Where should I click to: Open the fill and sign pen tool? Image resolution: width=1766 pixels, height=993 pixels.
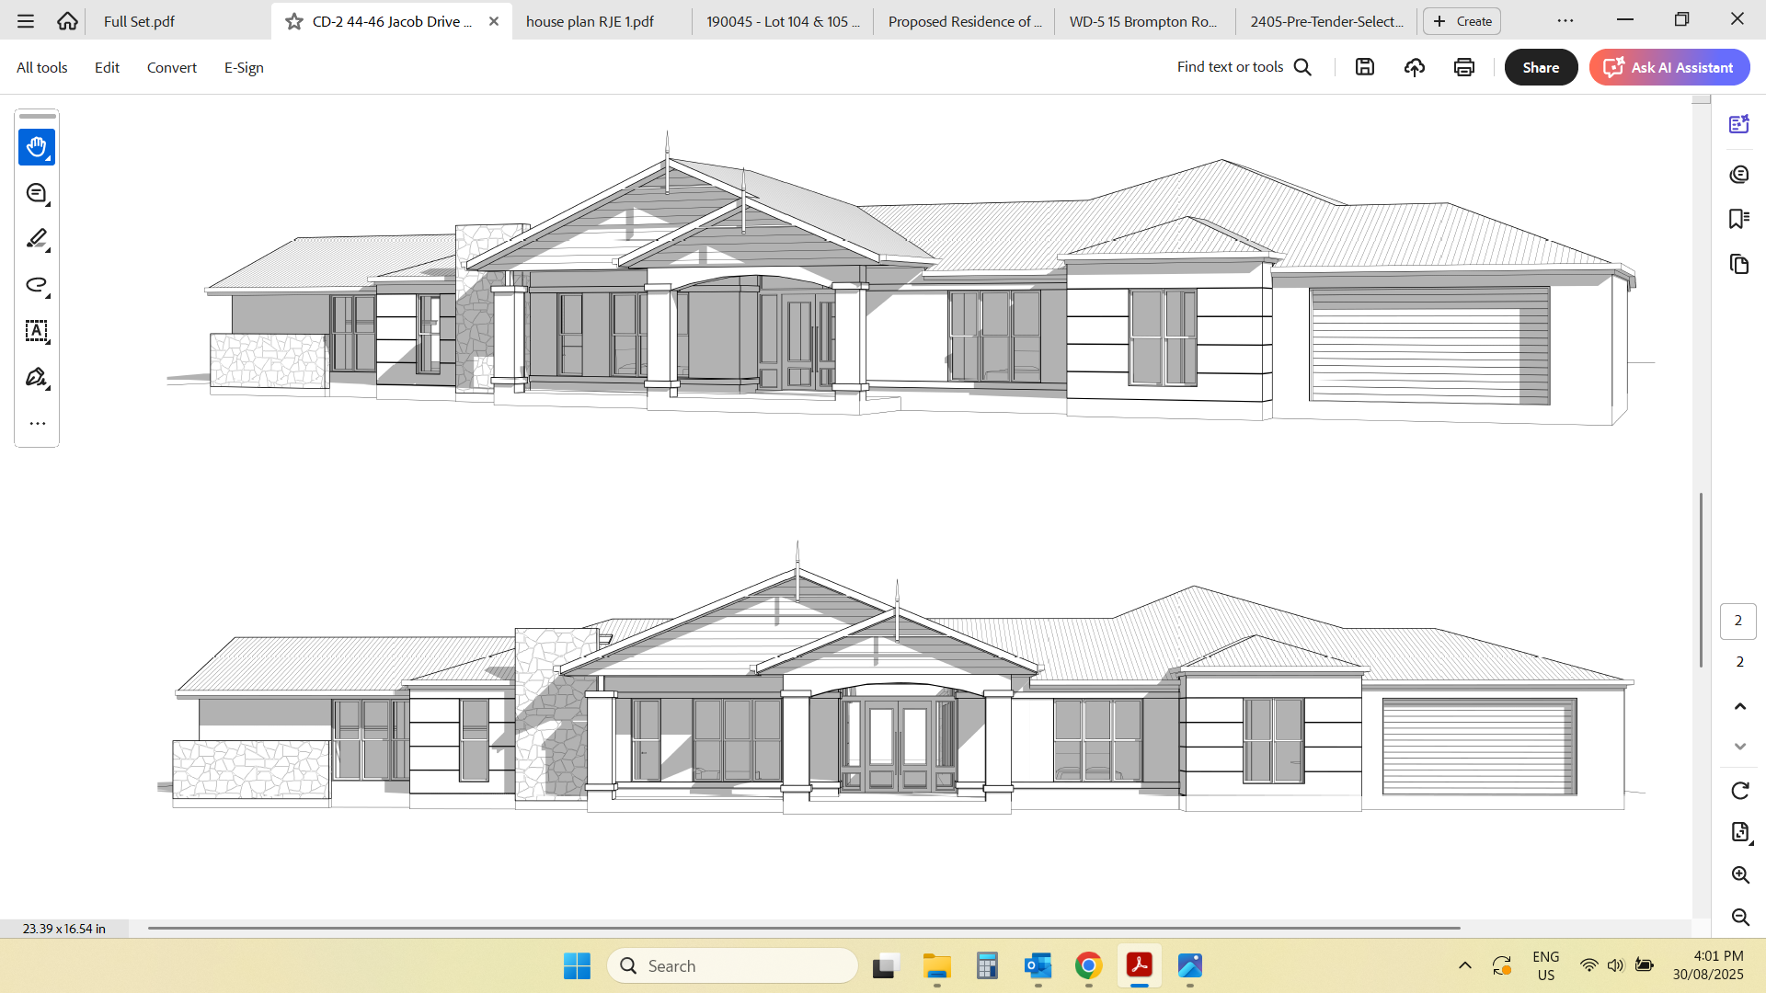tap(37, 377)
